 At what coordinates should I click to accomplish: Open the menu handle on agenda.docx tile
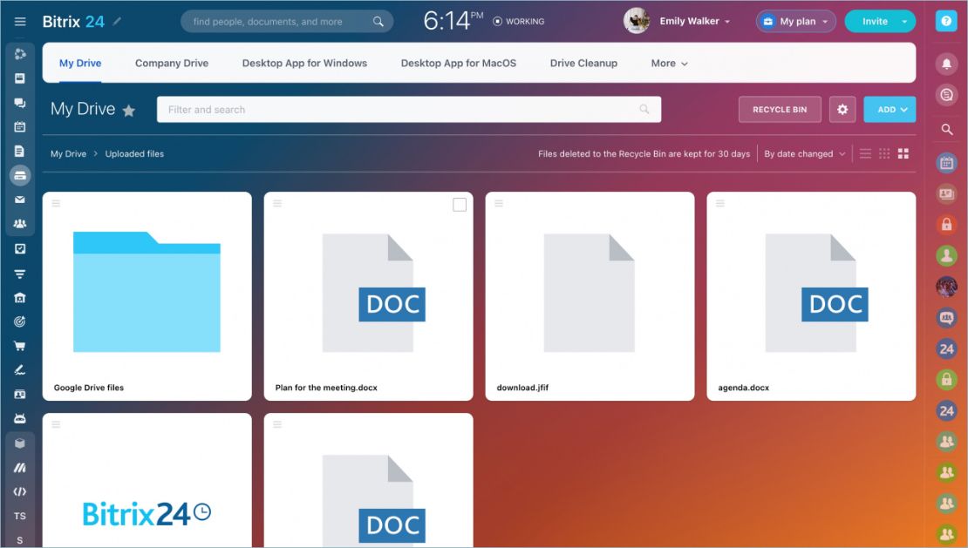tap(719, 203)
